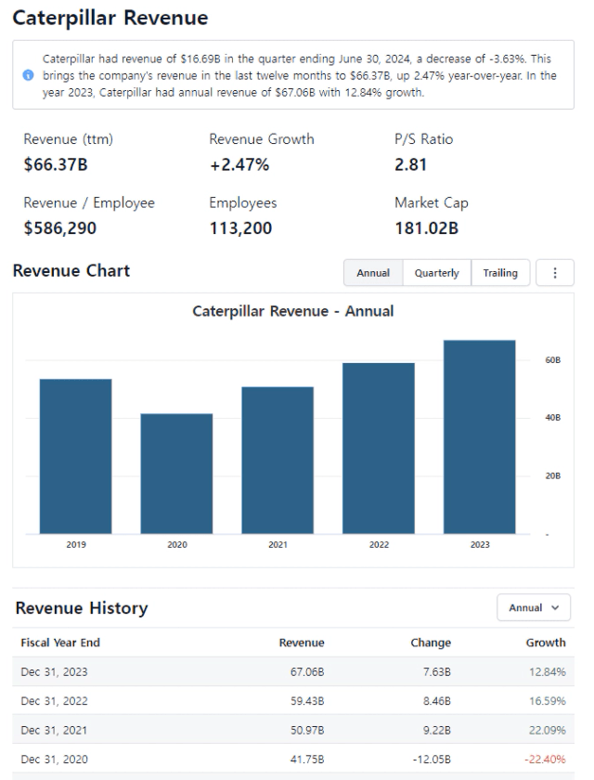Screen dimensions: 594x780
Task: Click the 50.97B revenue cell
Action: tap(307, 730)
